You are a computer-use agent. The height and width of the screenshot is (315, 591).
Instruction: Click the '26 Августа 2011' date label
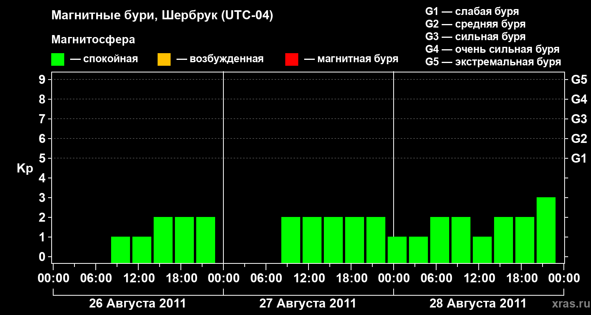pyautogui.click(x=138, y=304)
